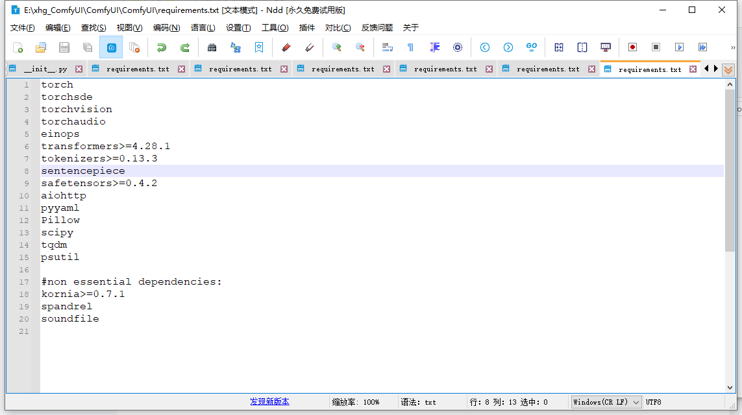742x415 pixels.
Task: Open the 文件(F) menu
Action: click(x=23, y=28)
